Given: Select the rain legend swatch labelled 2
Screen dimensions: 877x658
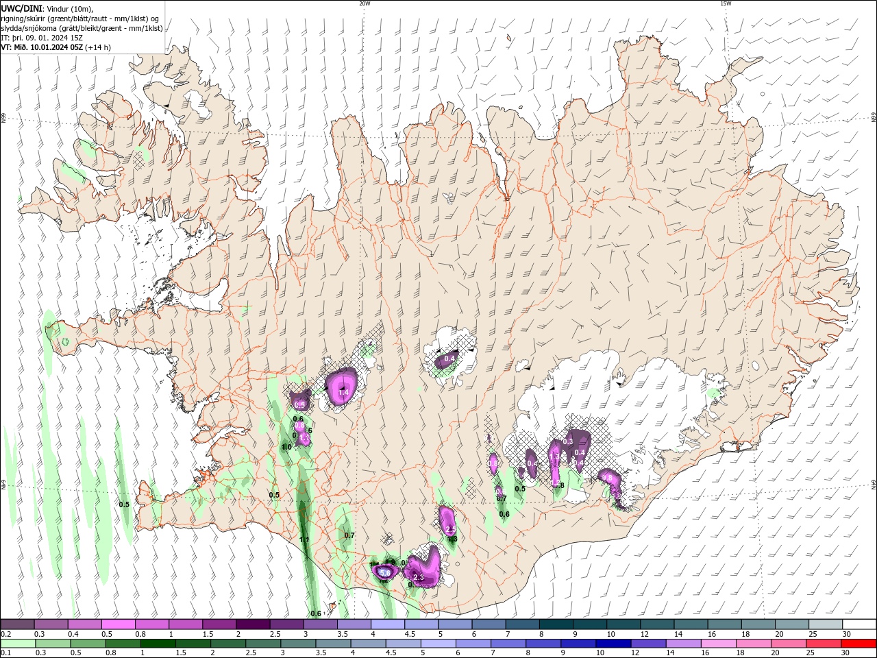Looking at the screenshot, I should 228,644.
